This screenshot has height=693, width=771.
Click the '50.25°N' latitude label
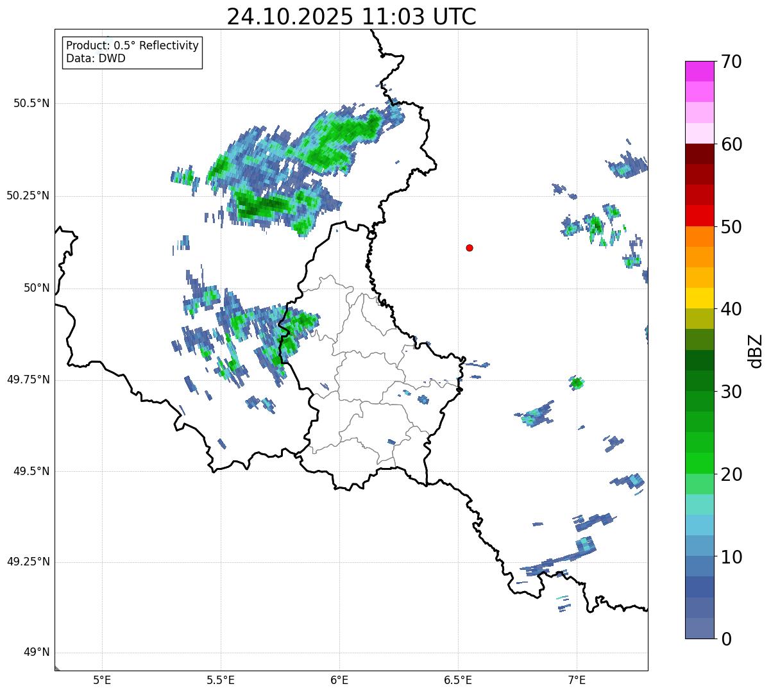(x=28, y=196)
